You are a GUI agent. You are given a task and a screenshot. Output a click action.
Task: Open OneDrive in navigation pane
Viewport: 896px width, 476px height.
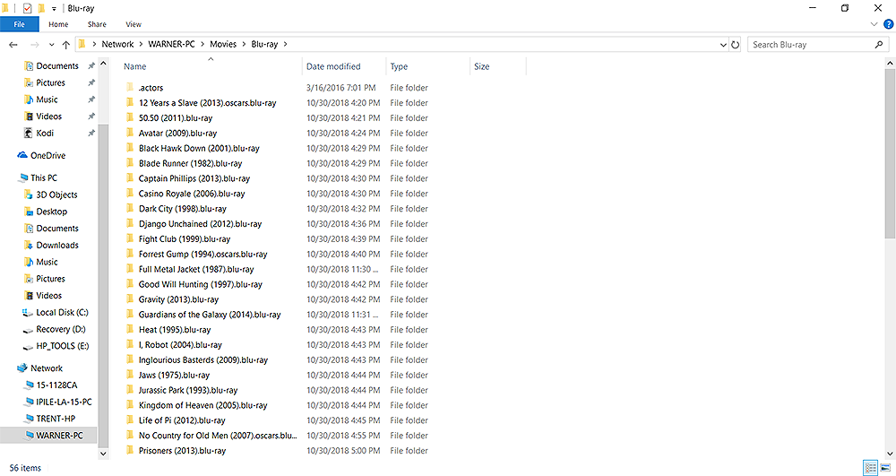click(47, 155)
